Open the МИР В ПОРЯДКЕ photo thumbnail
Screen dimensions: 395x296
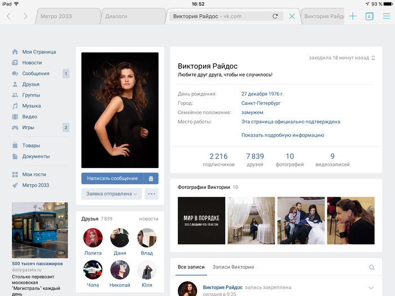(x=201, y=220)
